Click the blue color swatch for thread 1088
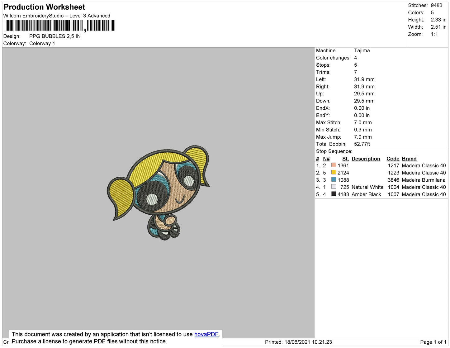Image resolution: width=450 pixels, height=348 pixels. (334, 179)
